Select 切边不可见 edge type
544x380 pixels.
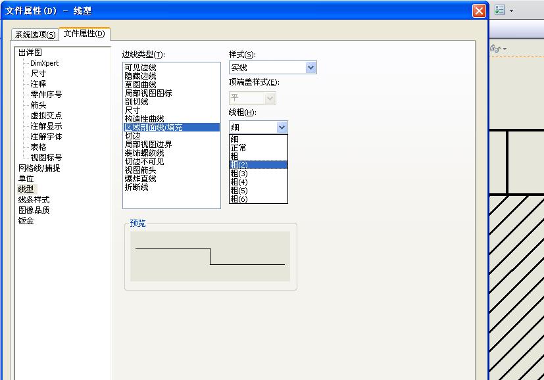point(172,162)
